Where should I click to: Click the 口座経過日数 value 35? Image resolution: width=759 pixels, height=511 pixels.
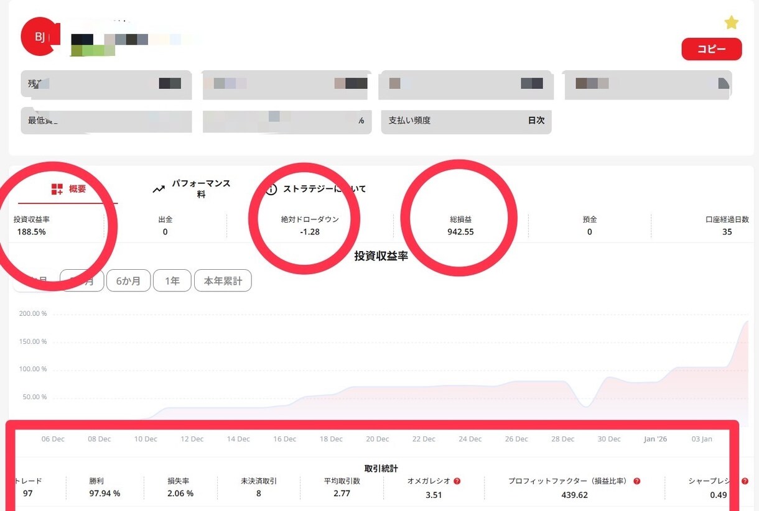[727, 232]
